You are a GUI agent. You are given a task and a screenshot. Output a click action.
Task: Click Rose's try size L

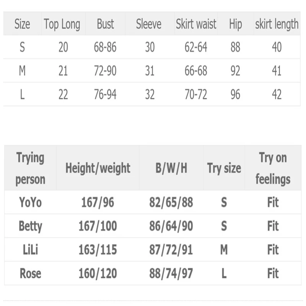click(x=224, y=273)
